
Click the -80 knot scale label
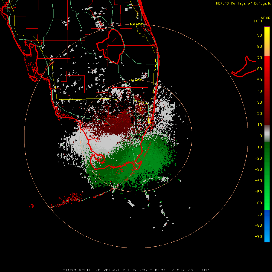point(258,225)
